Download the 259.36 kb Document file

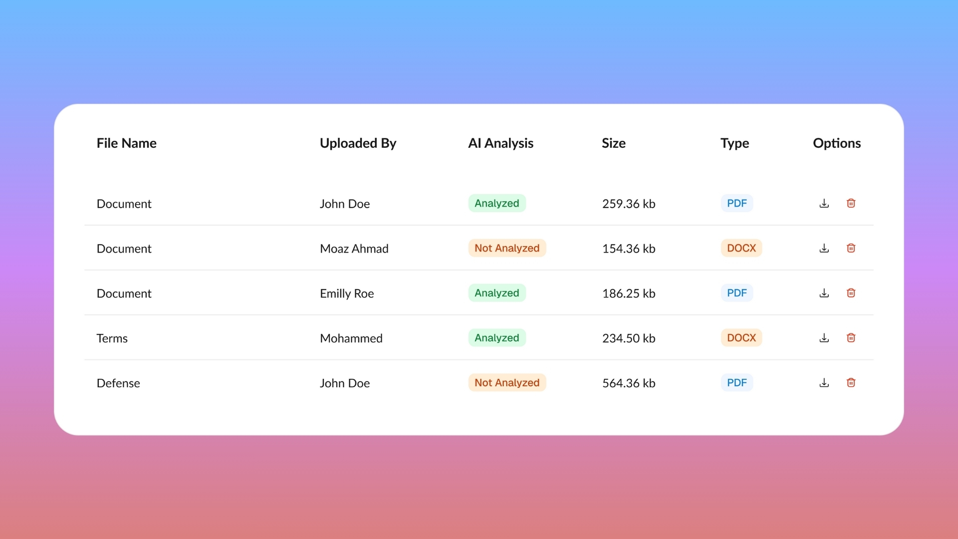click(824, 203)
